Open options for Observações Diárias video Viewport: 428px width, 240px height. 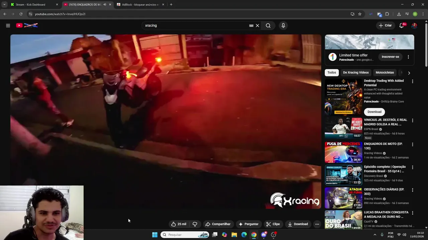[x=412, y=190]
